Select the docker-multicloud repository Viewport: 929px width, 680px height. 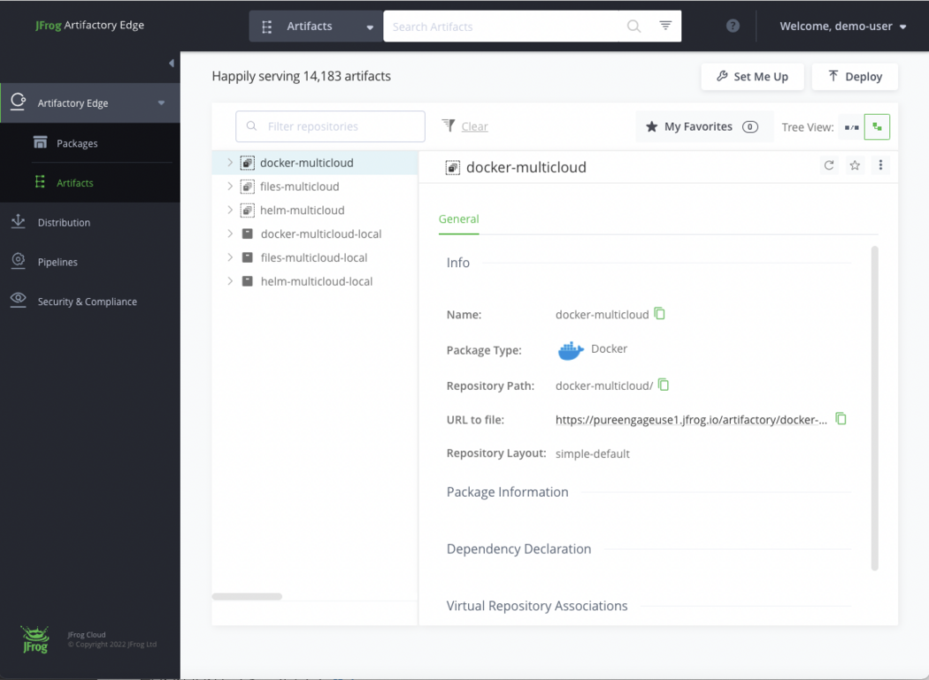tap(306, 163)
